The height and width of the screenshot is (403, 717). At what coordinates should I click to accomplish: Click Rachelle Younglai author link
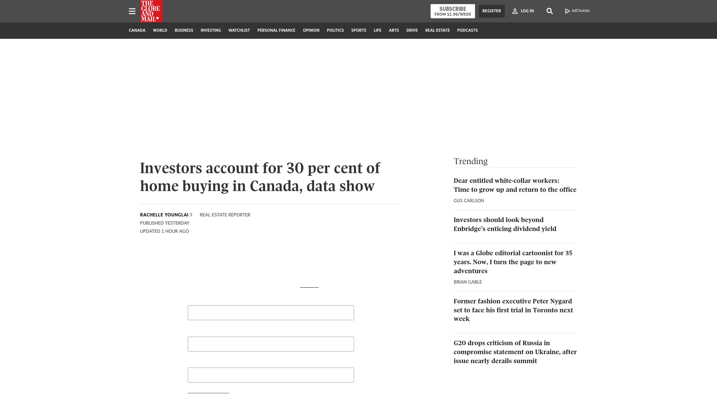pyautogui.click(x=164, y=215)
